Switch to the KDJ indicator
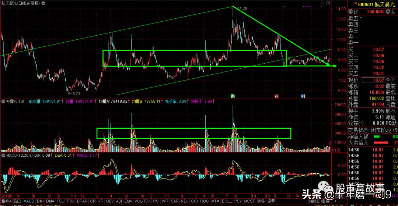The height and width of the screenshot is (206, 398). [185, 201]
